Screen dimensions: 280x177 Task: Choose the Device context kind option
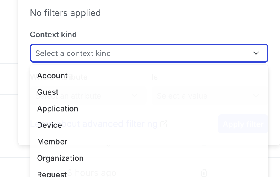tap(49, 125)
